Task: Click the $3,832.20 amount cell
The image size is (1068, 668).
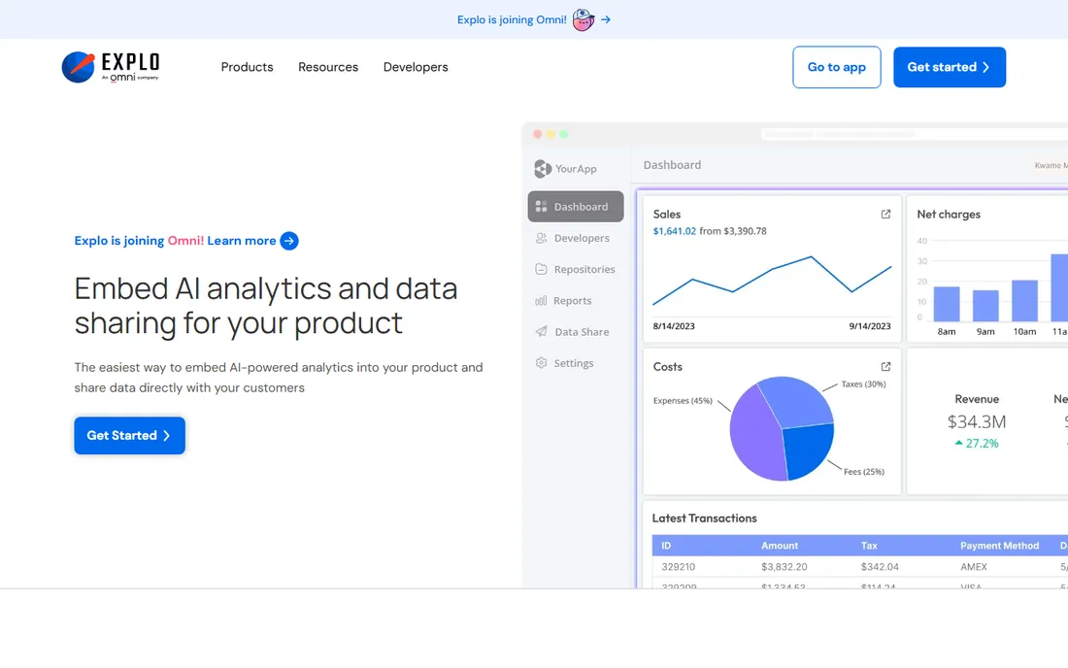Action: pyautogui.click(x=784, y=567)
